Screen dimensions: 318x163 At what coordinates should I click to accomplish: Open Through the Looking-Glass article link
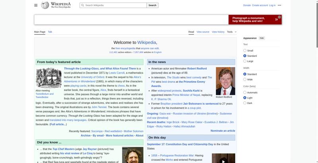click(100, 68)
